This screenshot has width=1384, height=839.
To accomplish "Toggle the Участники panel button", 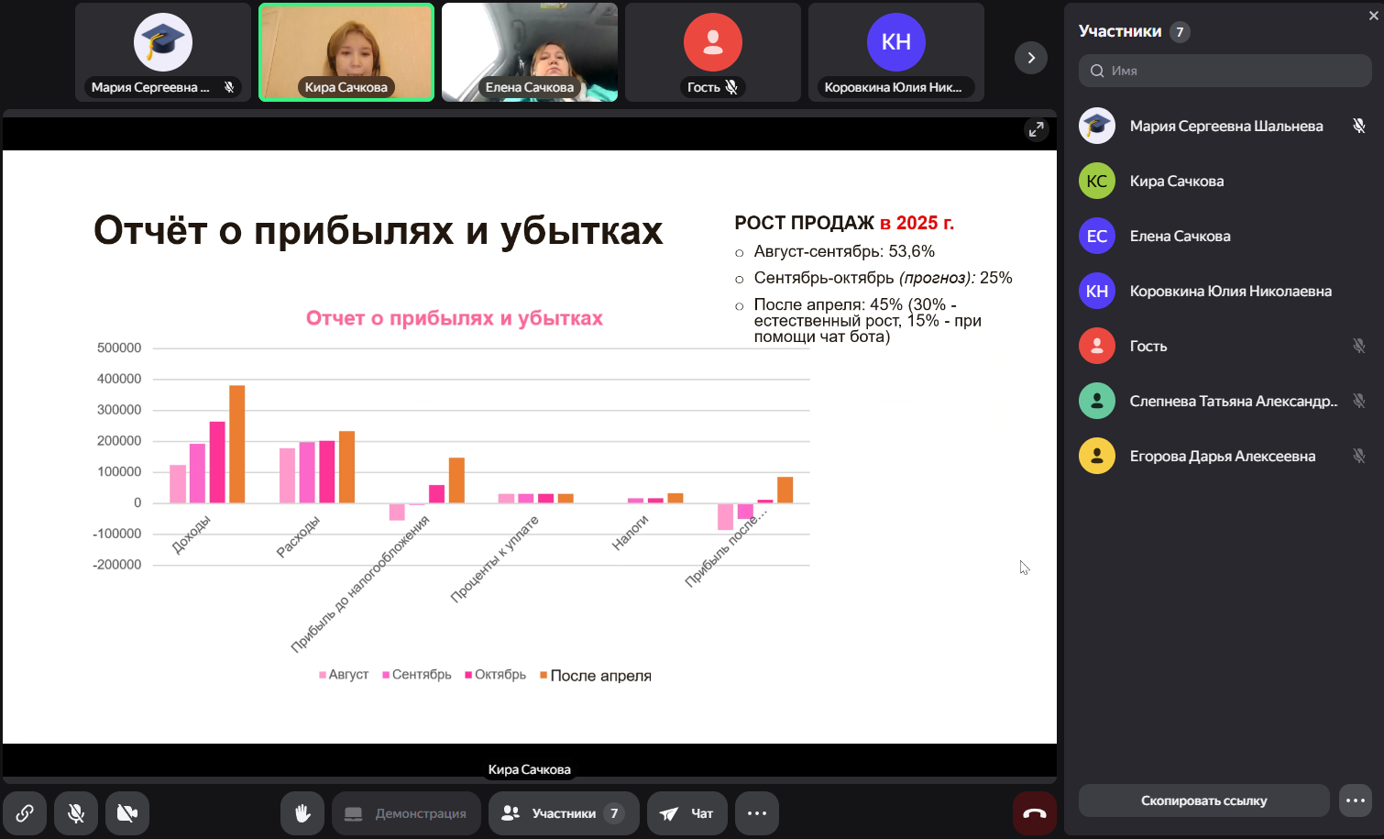I will click(x=564, y=813).
